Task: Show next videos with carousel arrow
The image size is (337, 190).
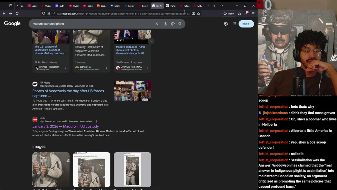Action: [x=151, y=41]
